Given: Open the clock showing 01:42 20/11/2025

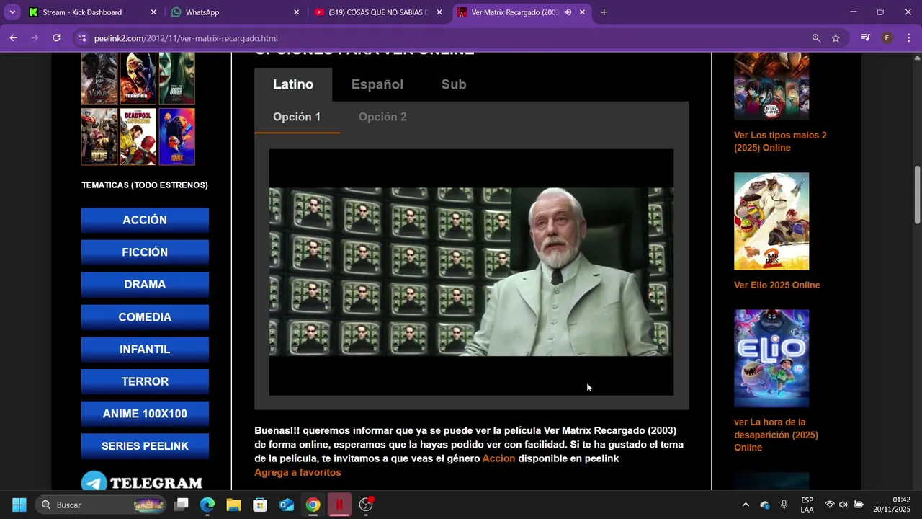Looking at the screenshot, I should click(892, 505).
